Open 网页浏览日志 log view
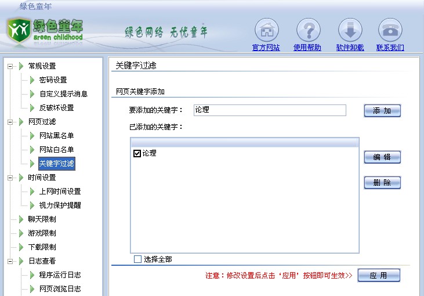The image size is (424, 296). click(x=60, y=288)
